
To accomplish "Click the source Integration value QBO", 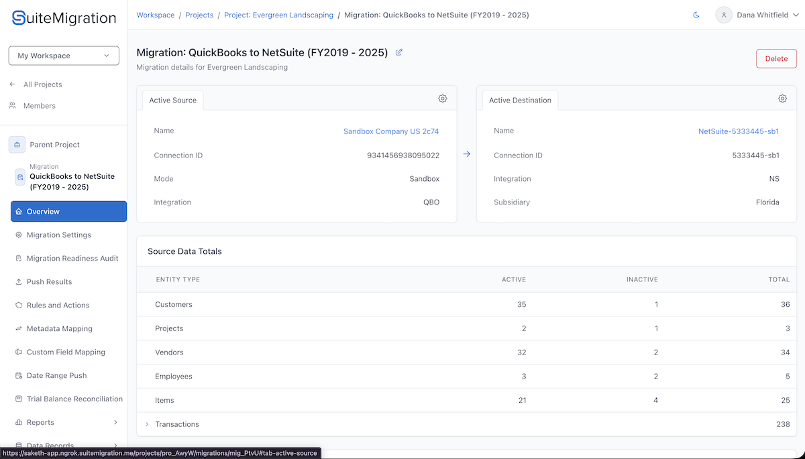I will tap(431, 202).
